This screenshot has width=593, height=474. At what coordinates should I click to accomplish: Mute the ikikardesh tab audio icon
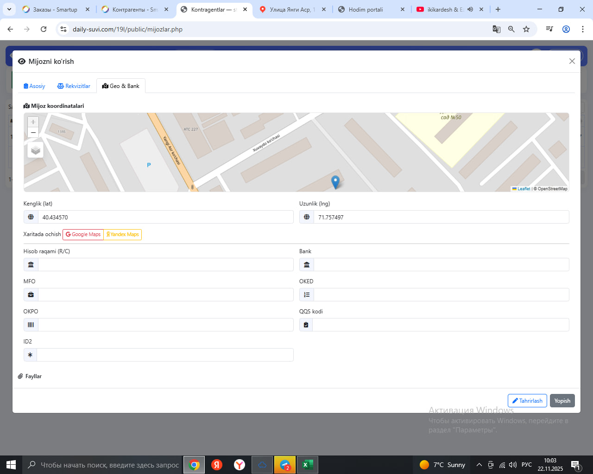click(470, 9)
